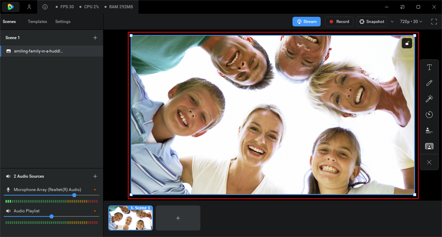Screen dimensions: 442x237
Task: Select the Text tool icon
Action: [429, 67]
